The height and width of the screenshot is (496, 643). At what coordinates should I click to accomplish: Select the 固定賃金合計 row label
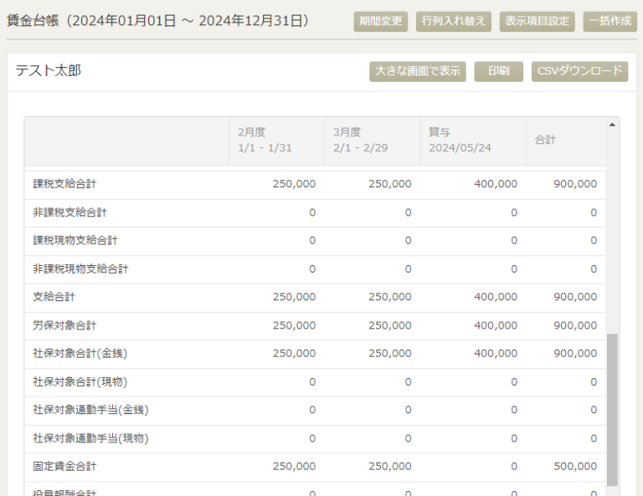tap(64, 466)
